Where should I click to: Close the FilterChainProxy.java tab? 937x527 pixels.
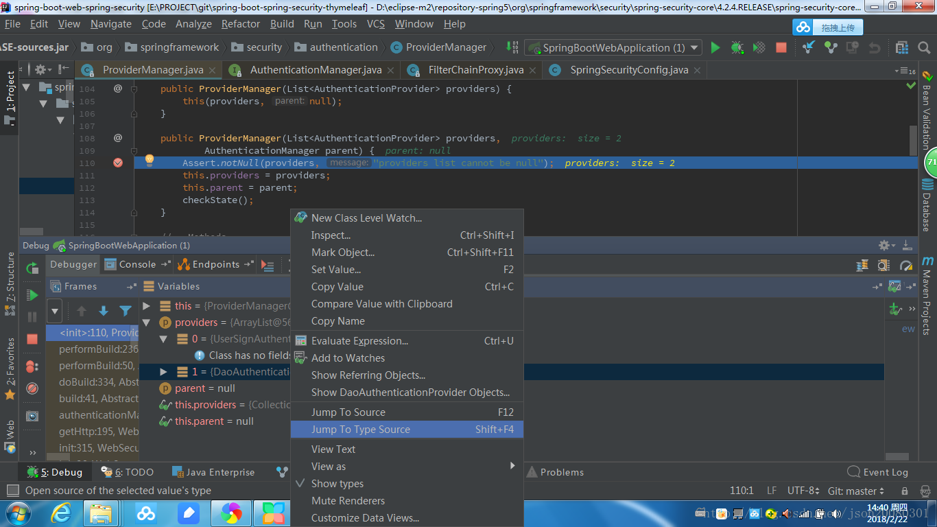(x=532, y=70)
